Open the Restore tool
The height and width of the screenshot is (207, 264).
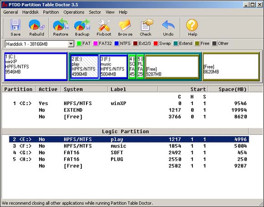(x=61, y=27)
